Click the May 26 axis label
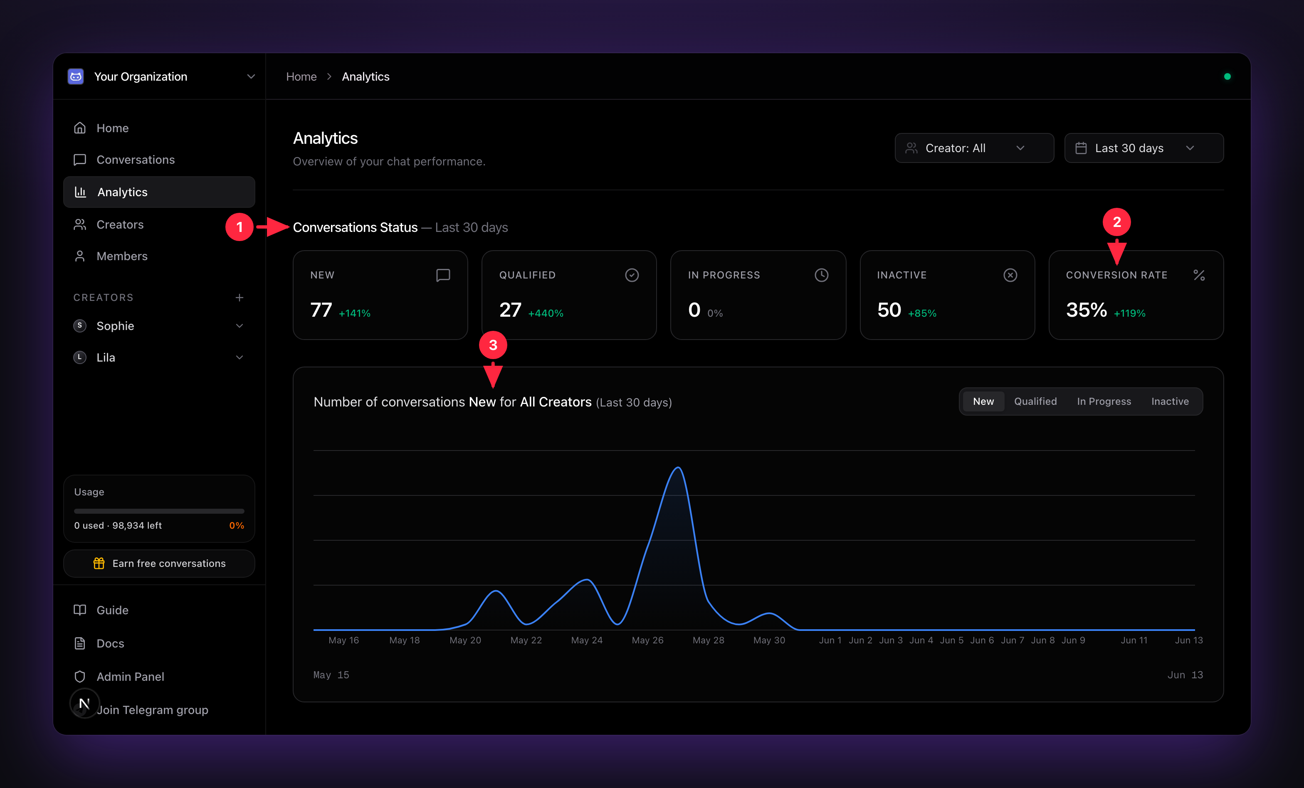 647,640
